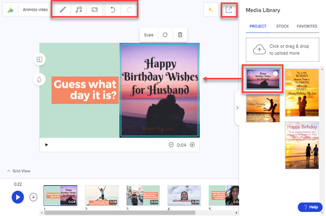
Task: Select the beach couple Happy Birthday thumbnail
Action: click(x=302, y=145)
